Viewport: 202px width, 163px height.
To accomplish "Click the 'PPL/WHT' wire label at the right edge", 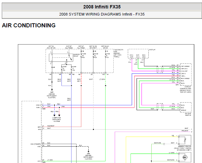I will point(185,131).
